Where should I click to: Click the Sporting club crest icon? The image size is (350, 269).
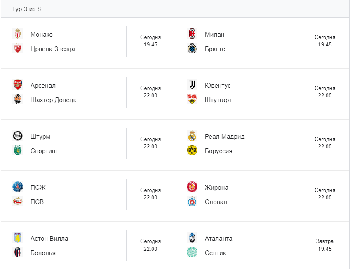[17, 151]
